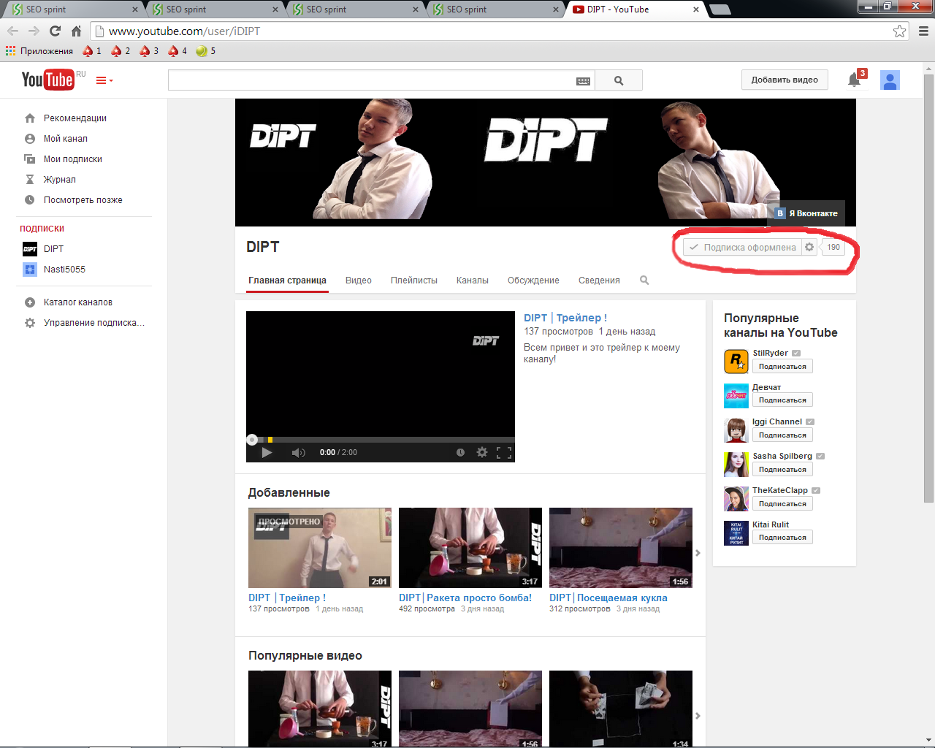This screenshot has height=748, width=935.
Task: Switch to the Видео tab
Action: coord(359,280)
